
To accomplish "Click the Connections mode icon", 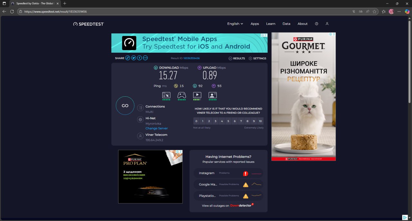I will [x=140, y=108].
